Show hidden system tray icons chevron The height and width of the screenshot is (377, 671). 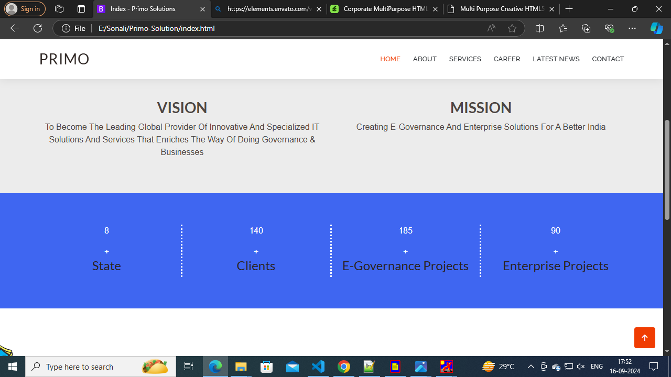[531, 367]
